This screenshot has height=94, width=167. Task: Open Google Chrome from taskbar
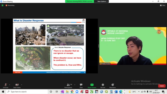click(72, 92)
